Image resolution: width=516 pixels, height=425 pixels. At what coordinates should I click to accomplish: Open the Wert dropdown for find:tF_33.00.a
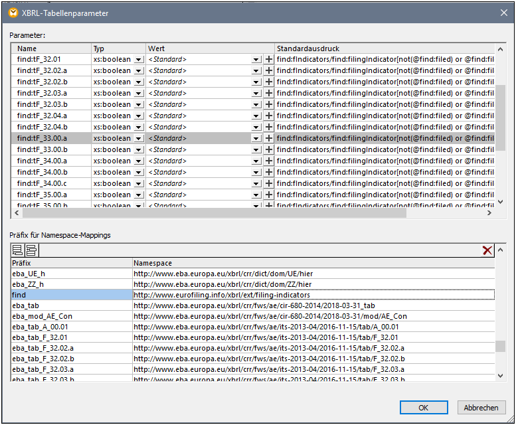(x=256, y=139)
